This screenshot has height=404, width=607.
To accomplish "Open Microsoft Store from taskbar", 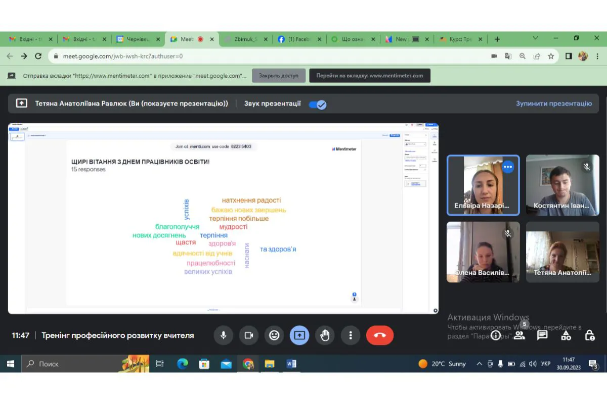I will coord(204,364).
